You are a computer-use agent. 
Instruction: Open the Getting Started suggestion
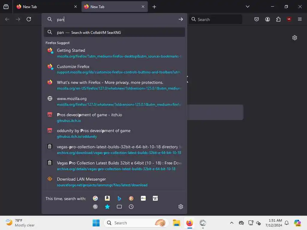tap(114, 53)
